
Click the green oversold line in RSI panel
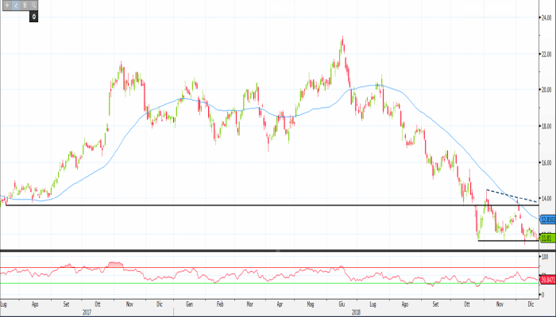click(x=238, y=283)
